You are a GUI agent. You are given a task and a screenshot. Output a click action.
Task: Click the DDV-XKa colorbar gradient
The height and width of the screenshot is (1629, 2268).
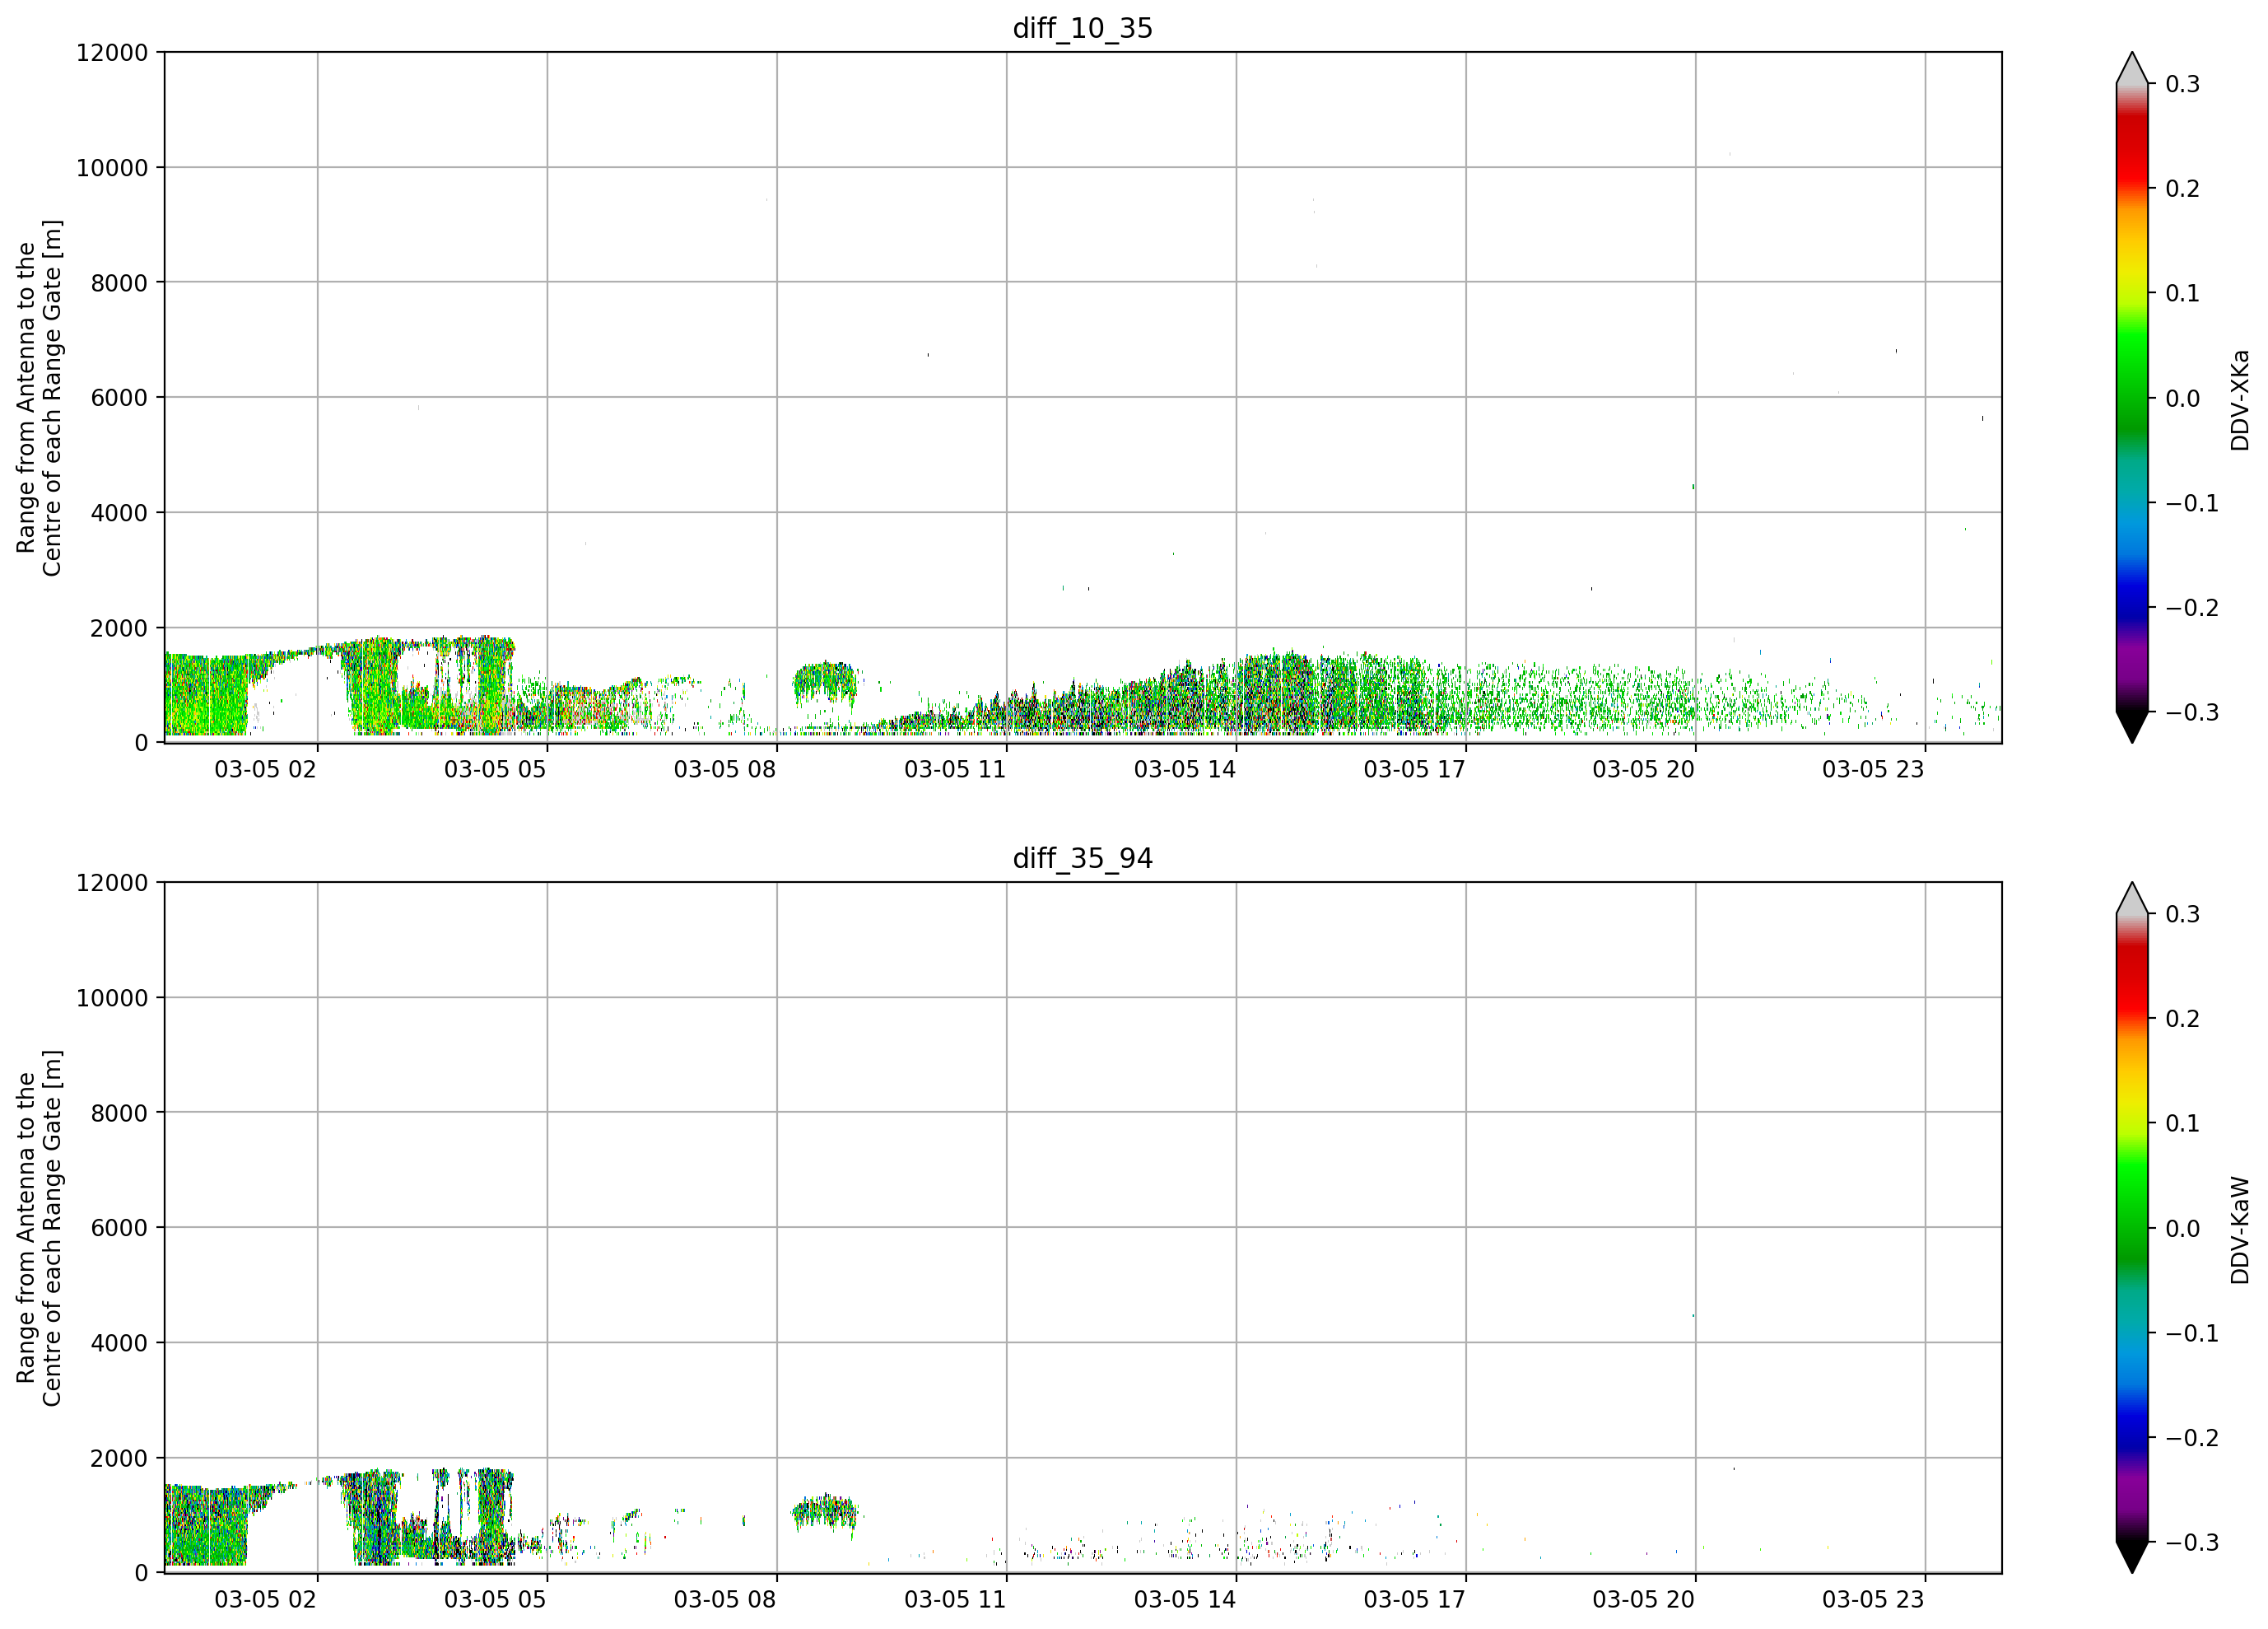point(2132,397)
